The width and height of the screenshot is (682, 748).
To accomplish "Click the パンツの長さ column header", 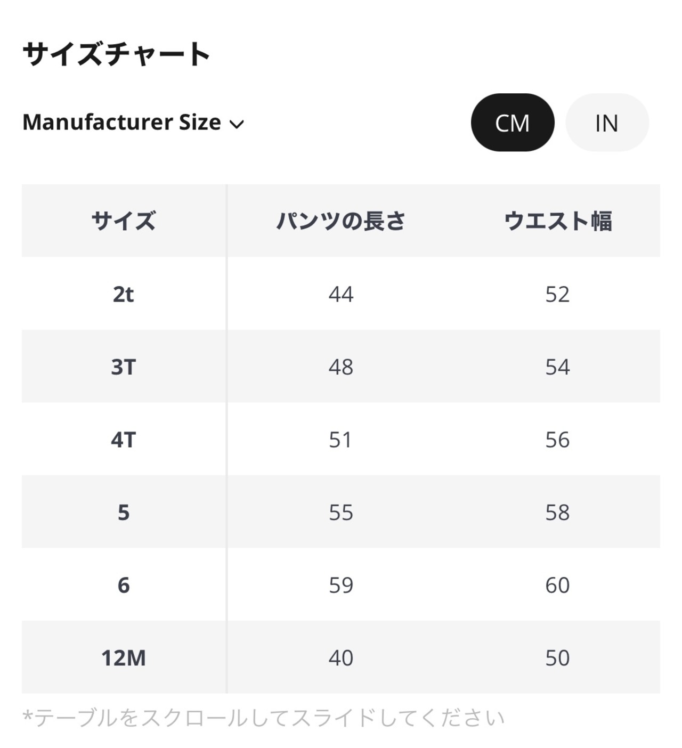I will 340,221.
